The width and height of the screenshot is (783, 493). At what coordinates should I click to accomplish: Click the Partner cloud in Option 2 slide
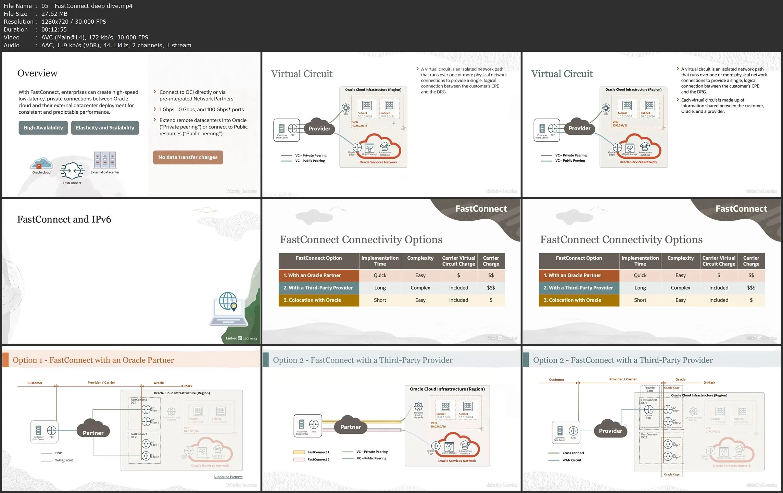(x=350, y=425)
